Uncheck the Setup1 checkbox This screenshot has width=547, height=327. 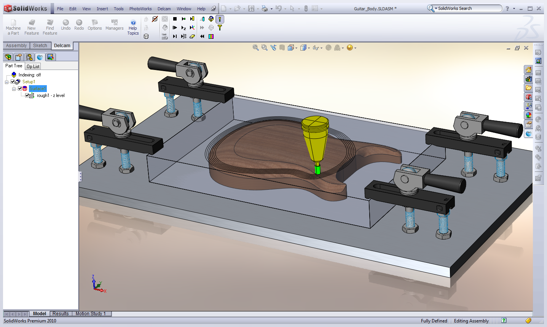(x=13, y=82)
